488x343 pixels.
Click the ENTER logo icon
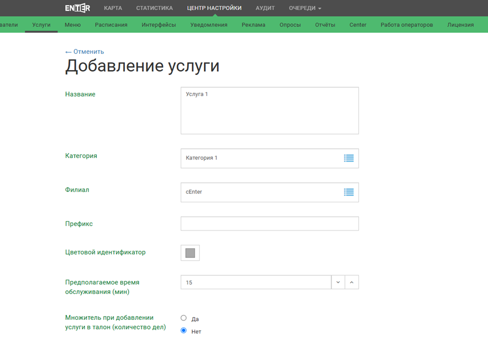pyautogui.click(x=77, y=8)
